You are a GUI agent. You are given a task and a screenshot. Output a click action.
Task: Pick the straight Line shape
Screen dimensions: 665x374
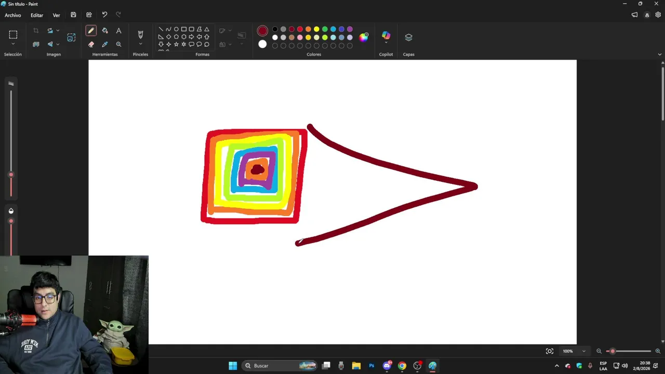161,29
